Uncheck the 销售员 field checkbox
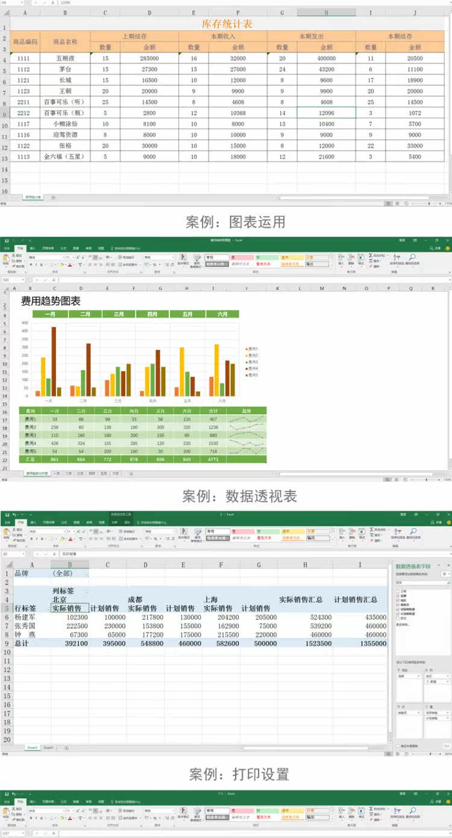Viewport: 452px width, 838px height. tap(398, 605)
